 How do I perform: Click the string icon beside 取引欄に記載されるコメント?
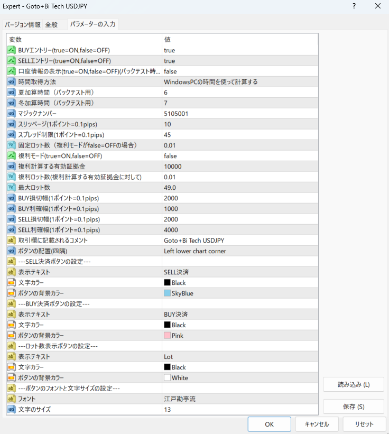(11, 240)
